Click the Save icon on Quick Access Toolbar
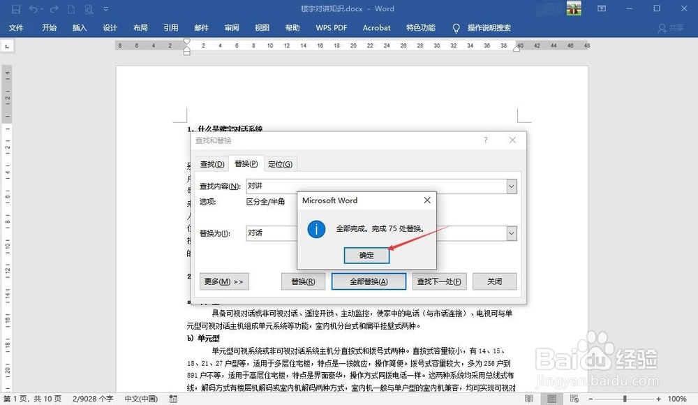Screen dimensions: 698x405 pyautogui.click(x=15, y=9)
